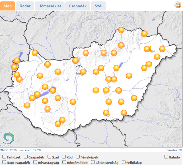Turn on the Napi csapadék checkbox

coord(4,162)
